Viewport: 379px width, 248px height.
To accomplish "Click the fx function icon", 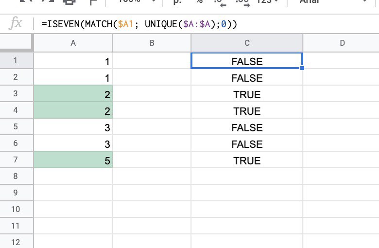I will click(x=16, y=23).
